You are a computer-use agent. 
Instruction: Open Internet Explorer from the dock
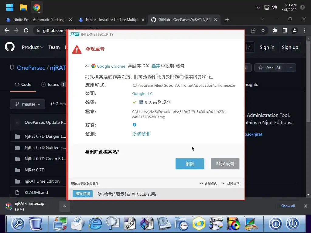95,224
